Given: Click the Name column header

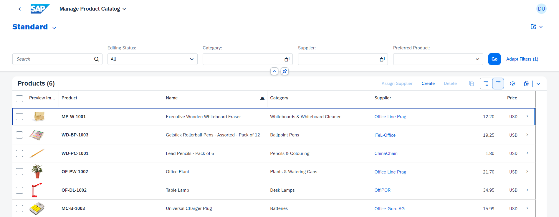Looking at the screenshot, I should coord(172,98).
